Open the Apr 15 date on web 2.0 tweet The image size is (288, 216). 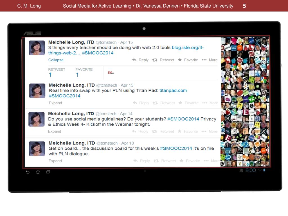(126, 42)
